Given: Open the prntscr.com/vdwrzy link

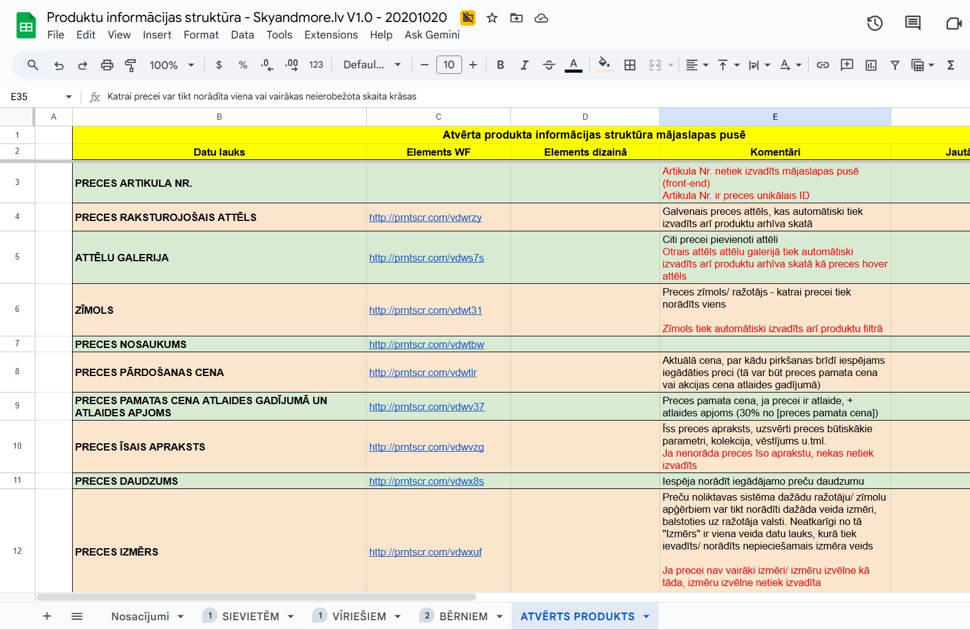Looking at the screenshot, I should (425, 218).
